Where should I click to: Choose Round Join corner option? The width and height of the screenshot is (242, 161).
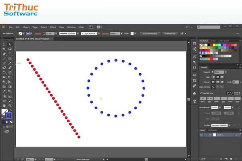point(218,82)
